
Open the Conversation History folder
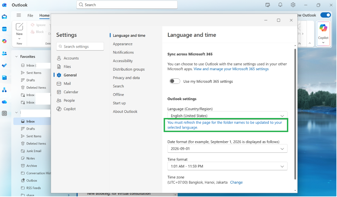coord(36,173)
